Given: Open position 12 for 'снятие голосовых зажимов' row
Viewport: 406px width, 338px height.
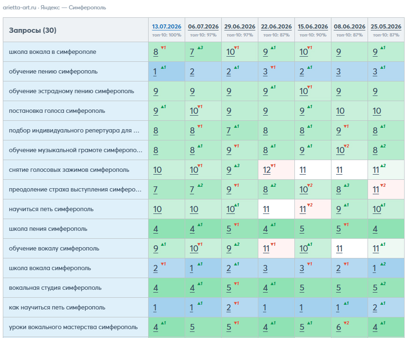Looking at the screenshot, I should [x=267, y=170].
